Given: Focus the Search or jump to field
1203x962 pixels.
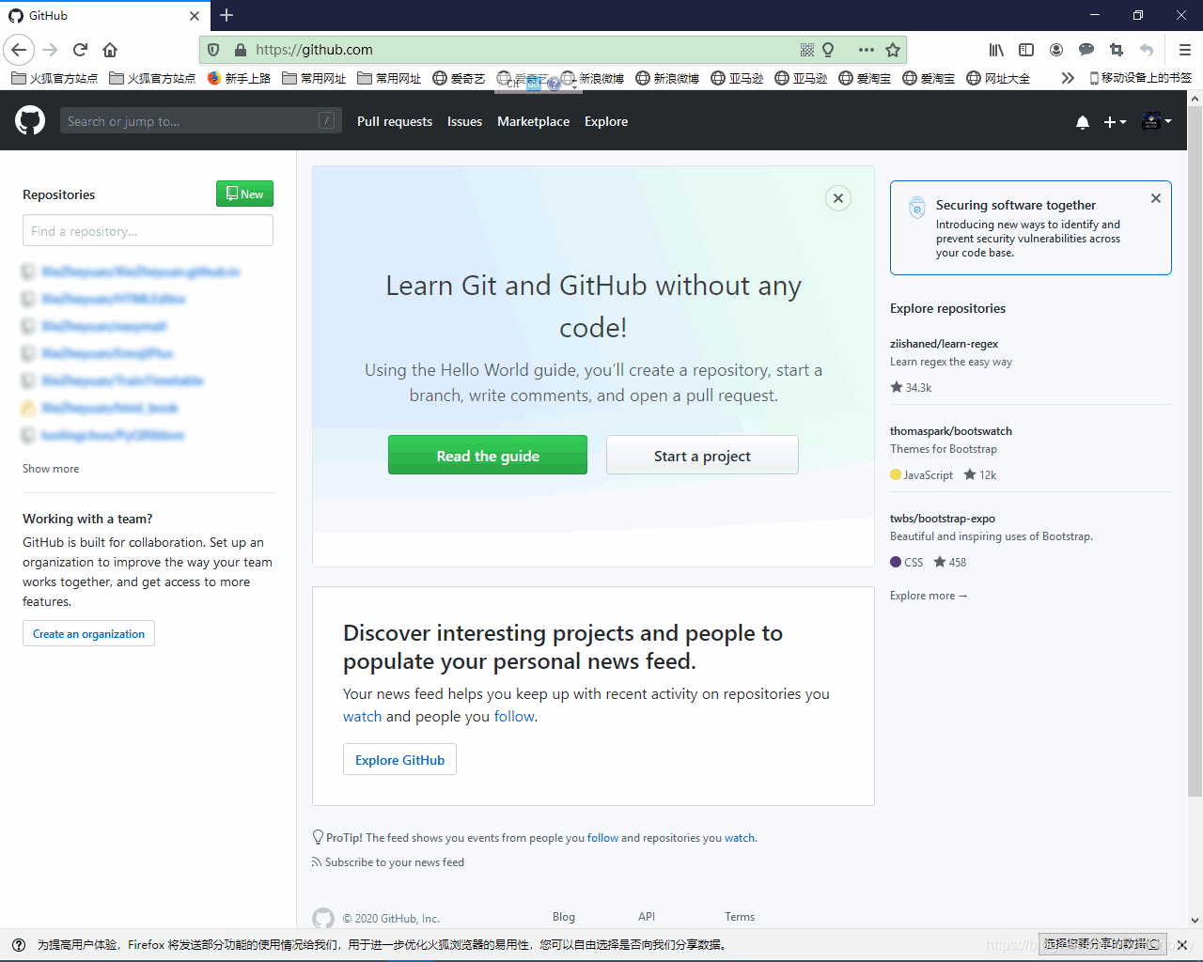Looking at the screenshot, I should [x=201, y=120].
